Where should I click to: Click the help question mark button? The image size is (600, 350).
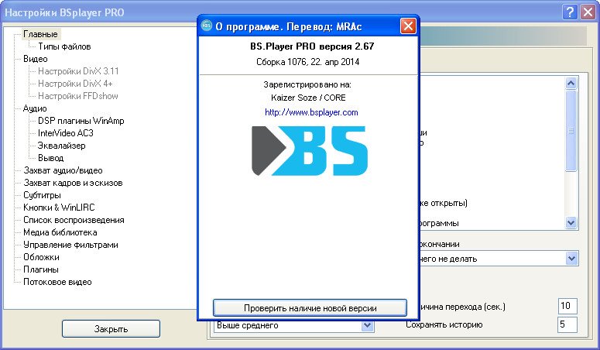(570, 12)
